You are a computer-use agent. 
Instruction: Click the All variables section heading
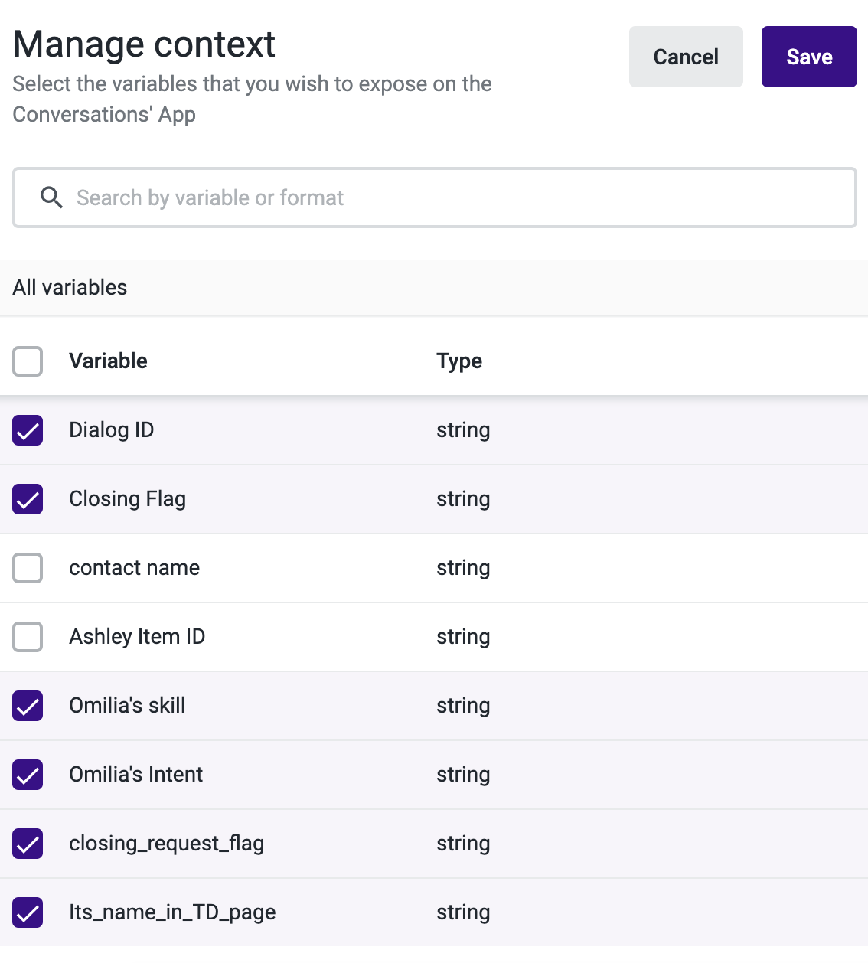click(70, 288)
